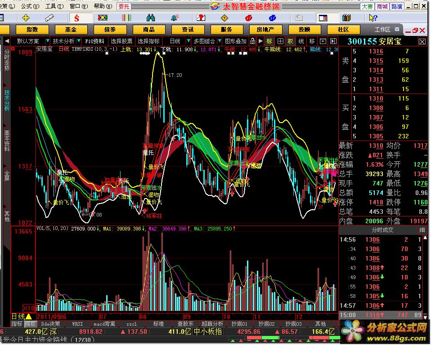Click the crosshair grid icon in chart toolbar

280,41
